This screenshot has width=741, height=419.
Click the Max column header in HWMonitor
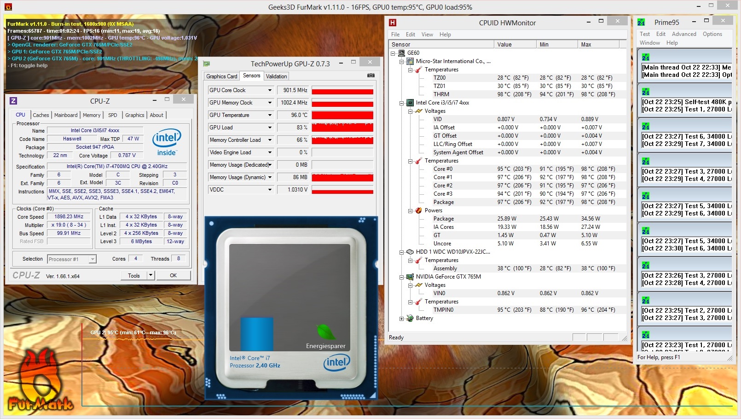coord(598,45)
